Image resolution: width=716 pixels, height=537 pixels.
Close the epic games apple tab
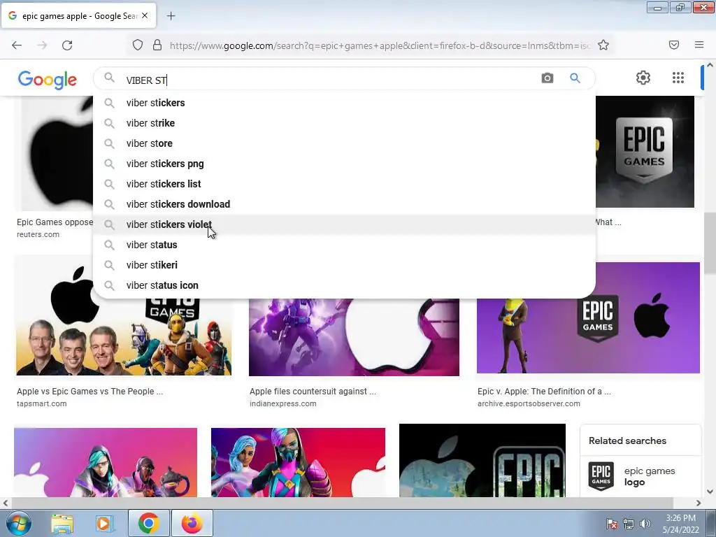pos(145,16)
